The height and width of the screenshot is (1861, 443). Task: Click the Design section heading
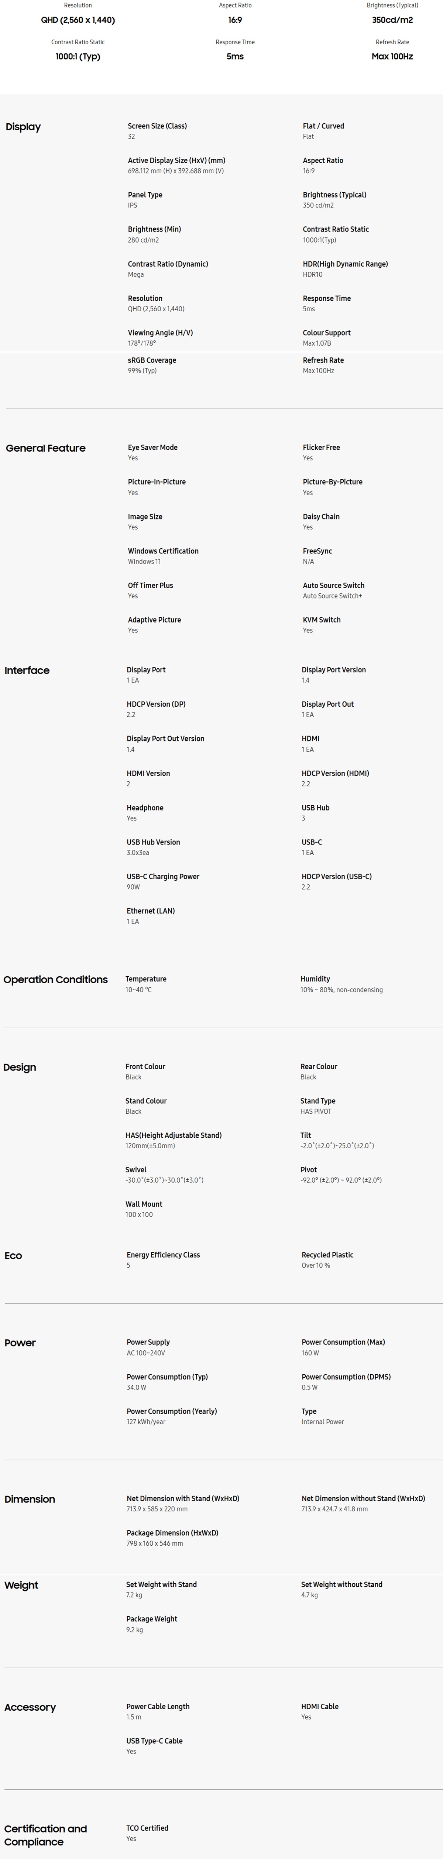(20, 1068)
